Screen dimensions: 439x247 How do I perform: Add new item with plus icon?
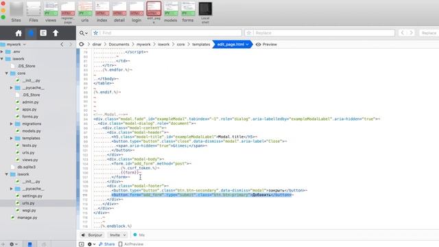pyautogui.click(x=3, y=244)
